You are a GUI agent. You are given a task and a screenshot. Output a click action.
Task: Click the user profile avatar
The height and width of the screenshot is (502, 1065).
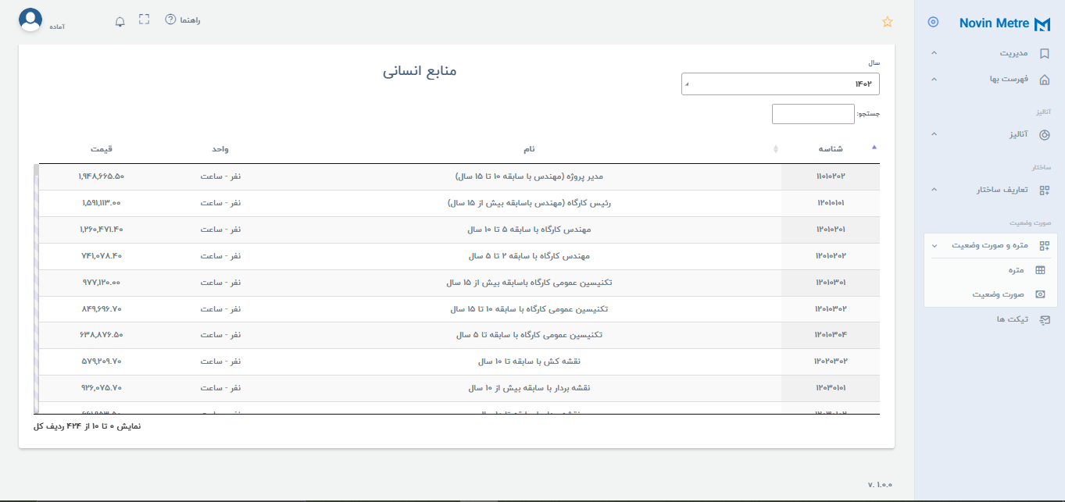pyautogui.click(x=31, y=20)
